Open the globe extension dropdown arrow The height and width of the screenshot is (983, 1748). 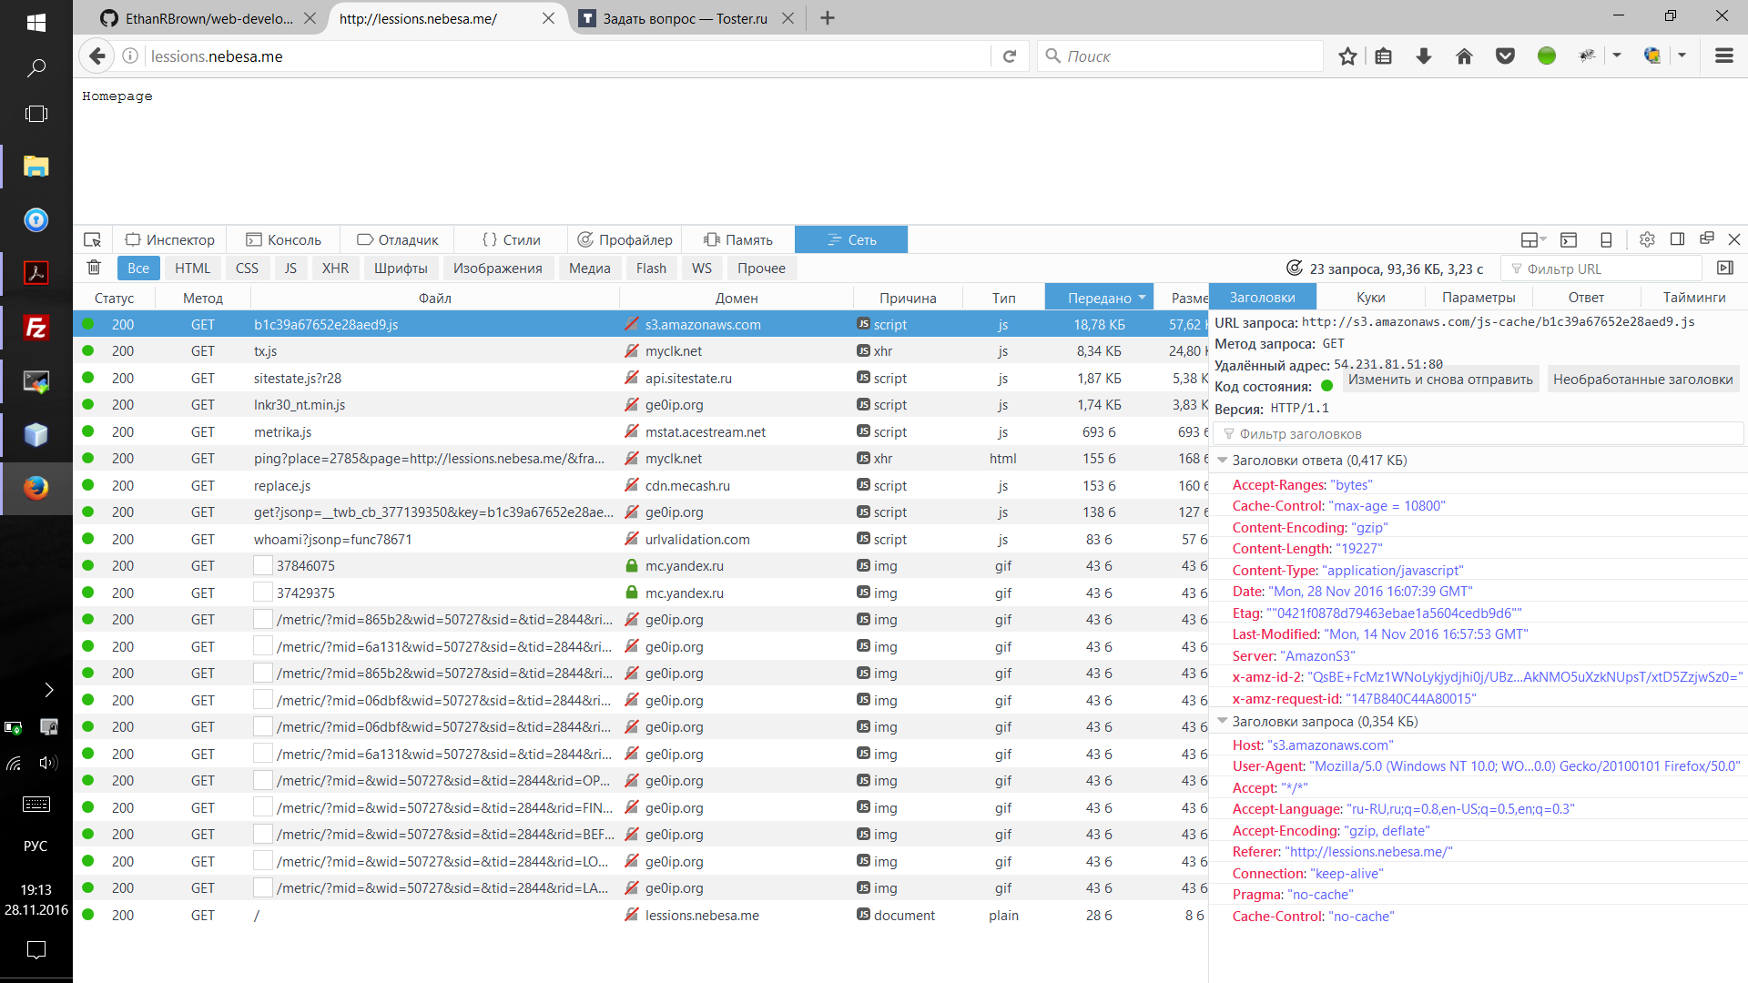click(x=1682, y=56)
